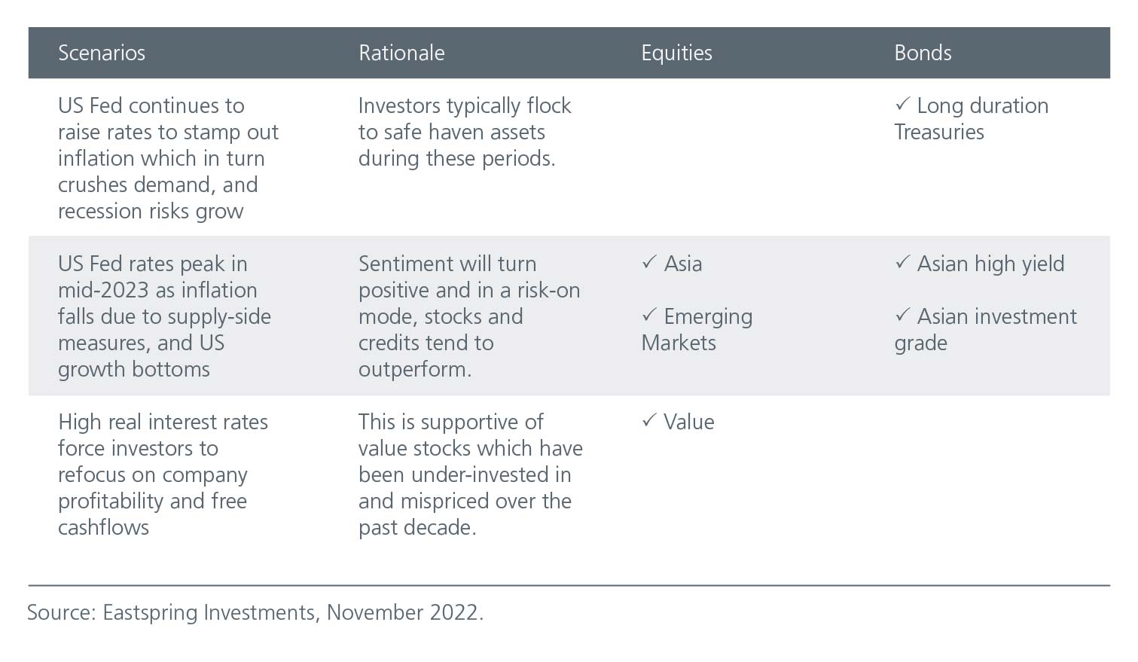The image size is (1138, 662).
Task: Click the Long duration Treasuries entry
Action: (972, 118)
